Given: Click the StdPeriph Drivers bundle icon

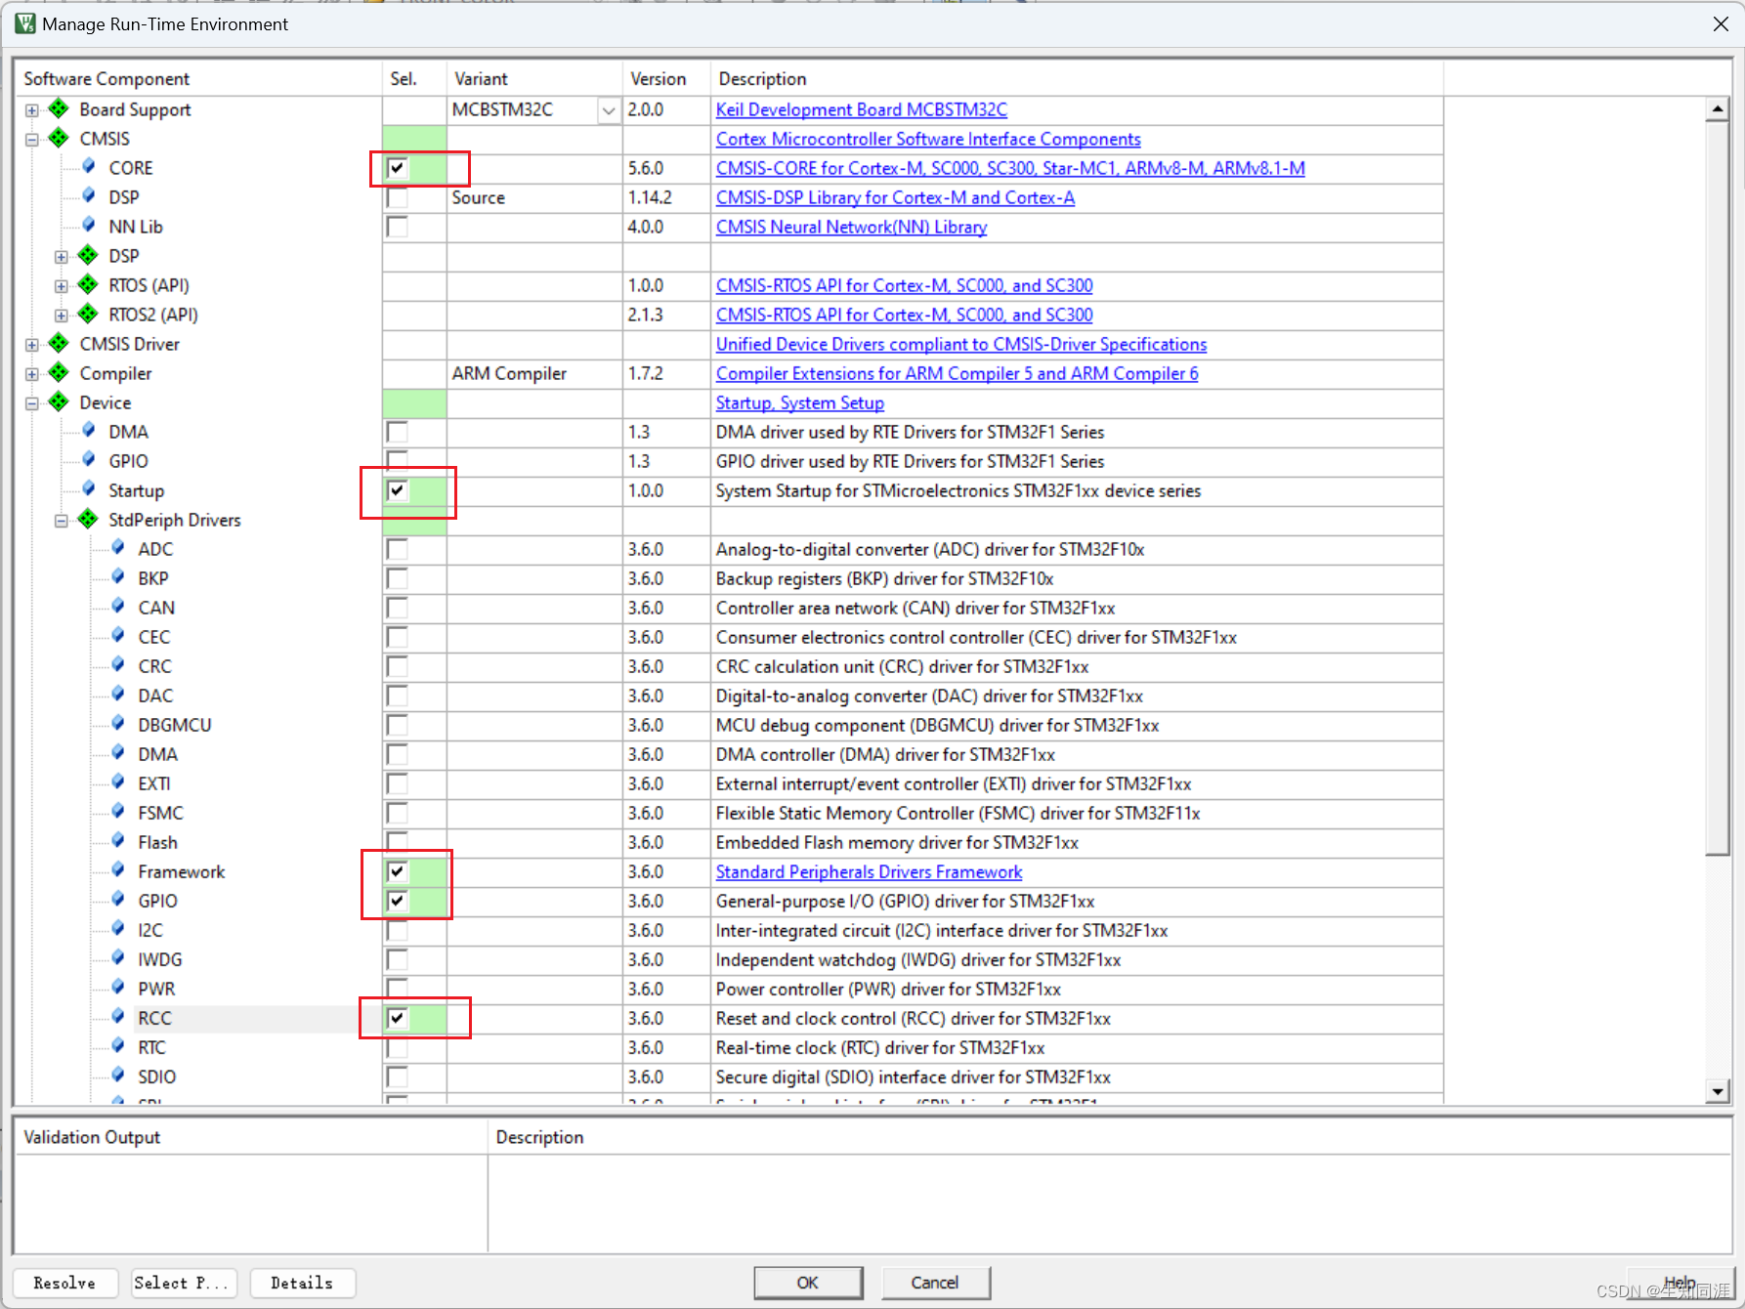Looking at the screenshot, I should 87,520.
